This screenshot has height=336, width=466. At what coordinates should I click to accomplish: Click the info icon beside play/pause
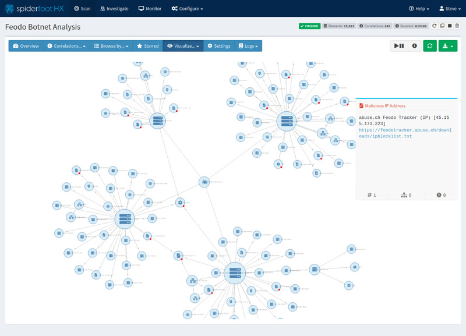[414, 46]
